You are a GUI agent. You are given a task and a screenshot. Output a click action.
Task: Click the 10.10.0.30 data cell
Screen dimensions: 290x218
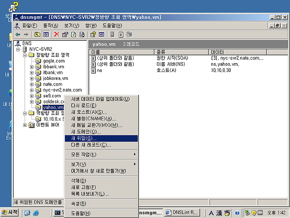click(221, 70)
